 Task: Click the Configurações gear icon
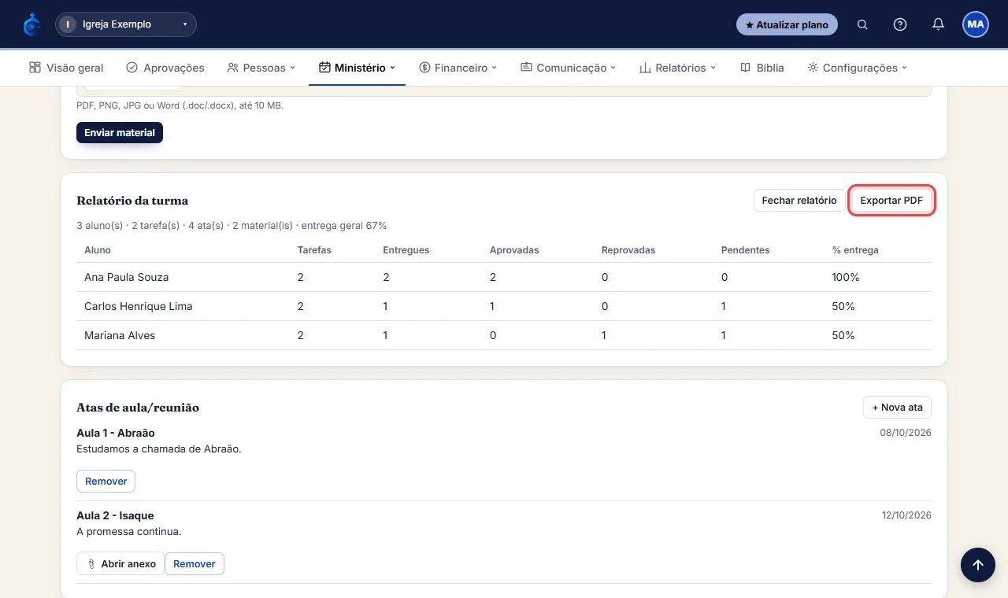813,68
